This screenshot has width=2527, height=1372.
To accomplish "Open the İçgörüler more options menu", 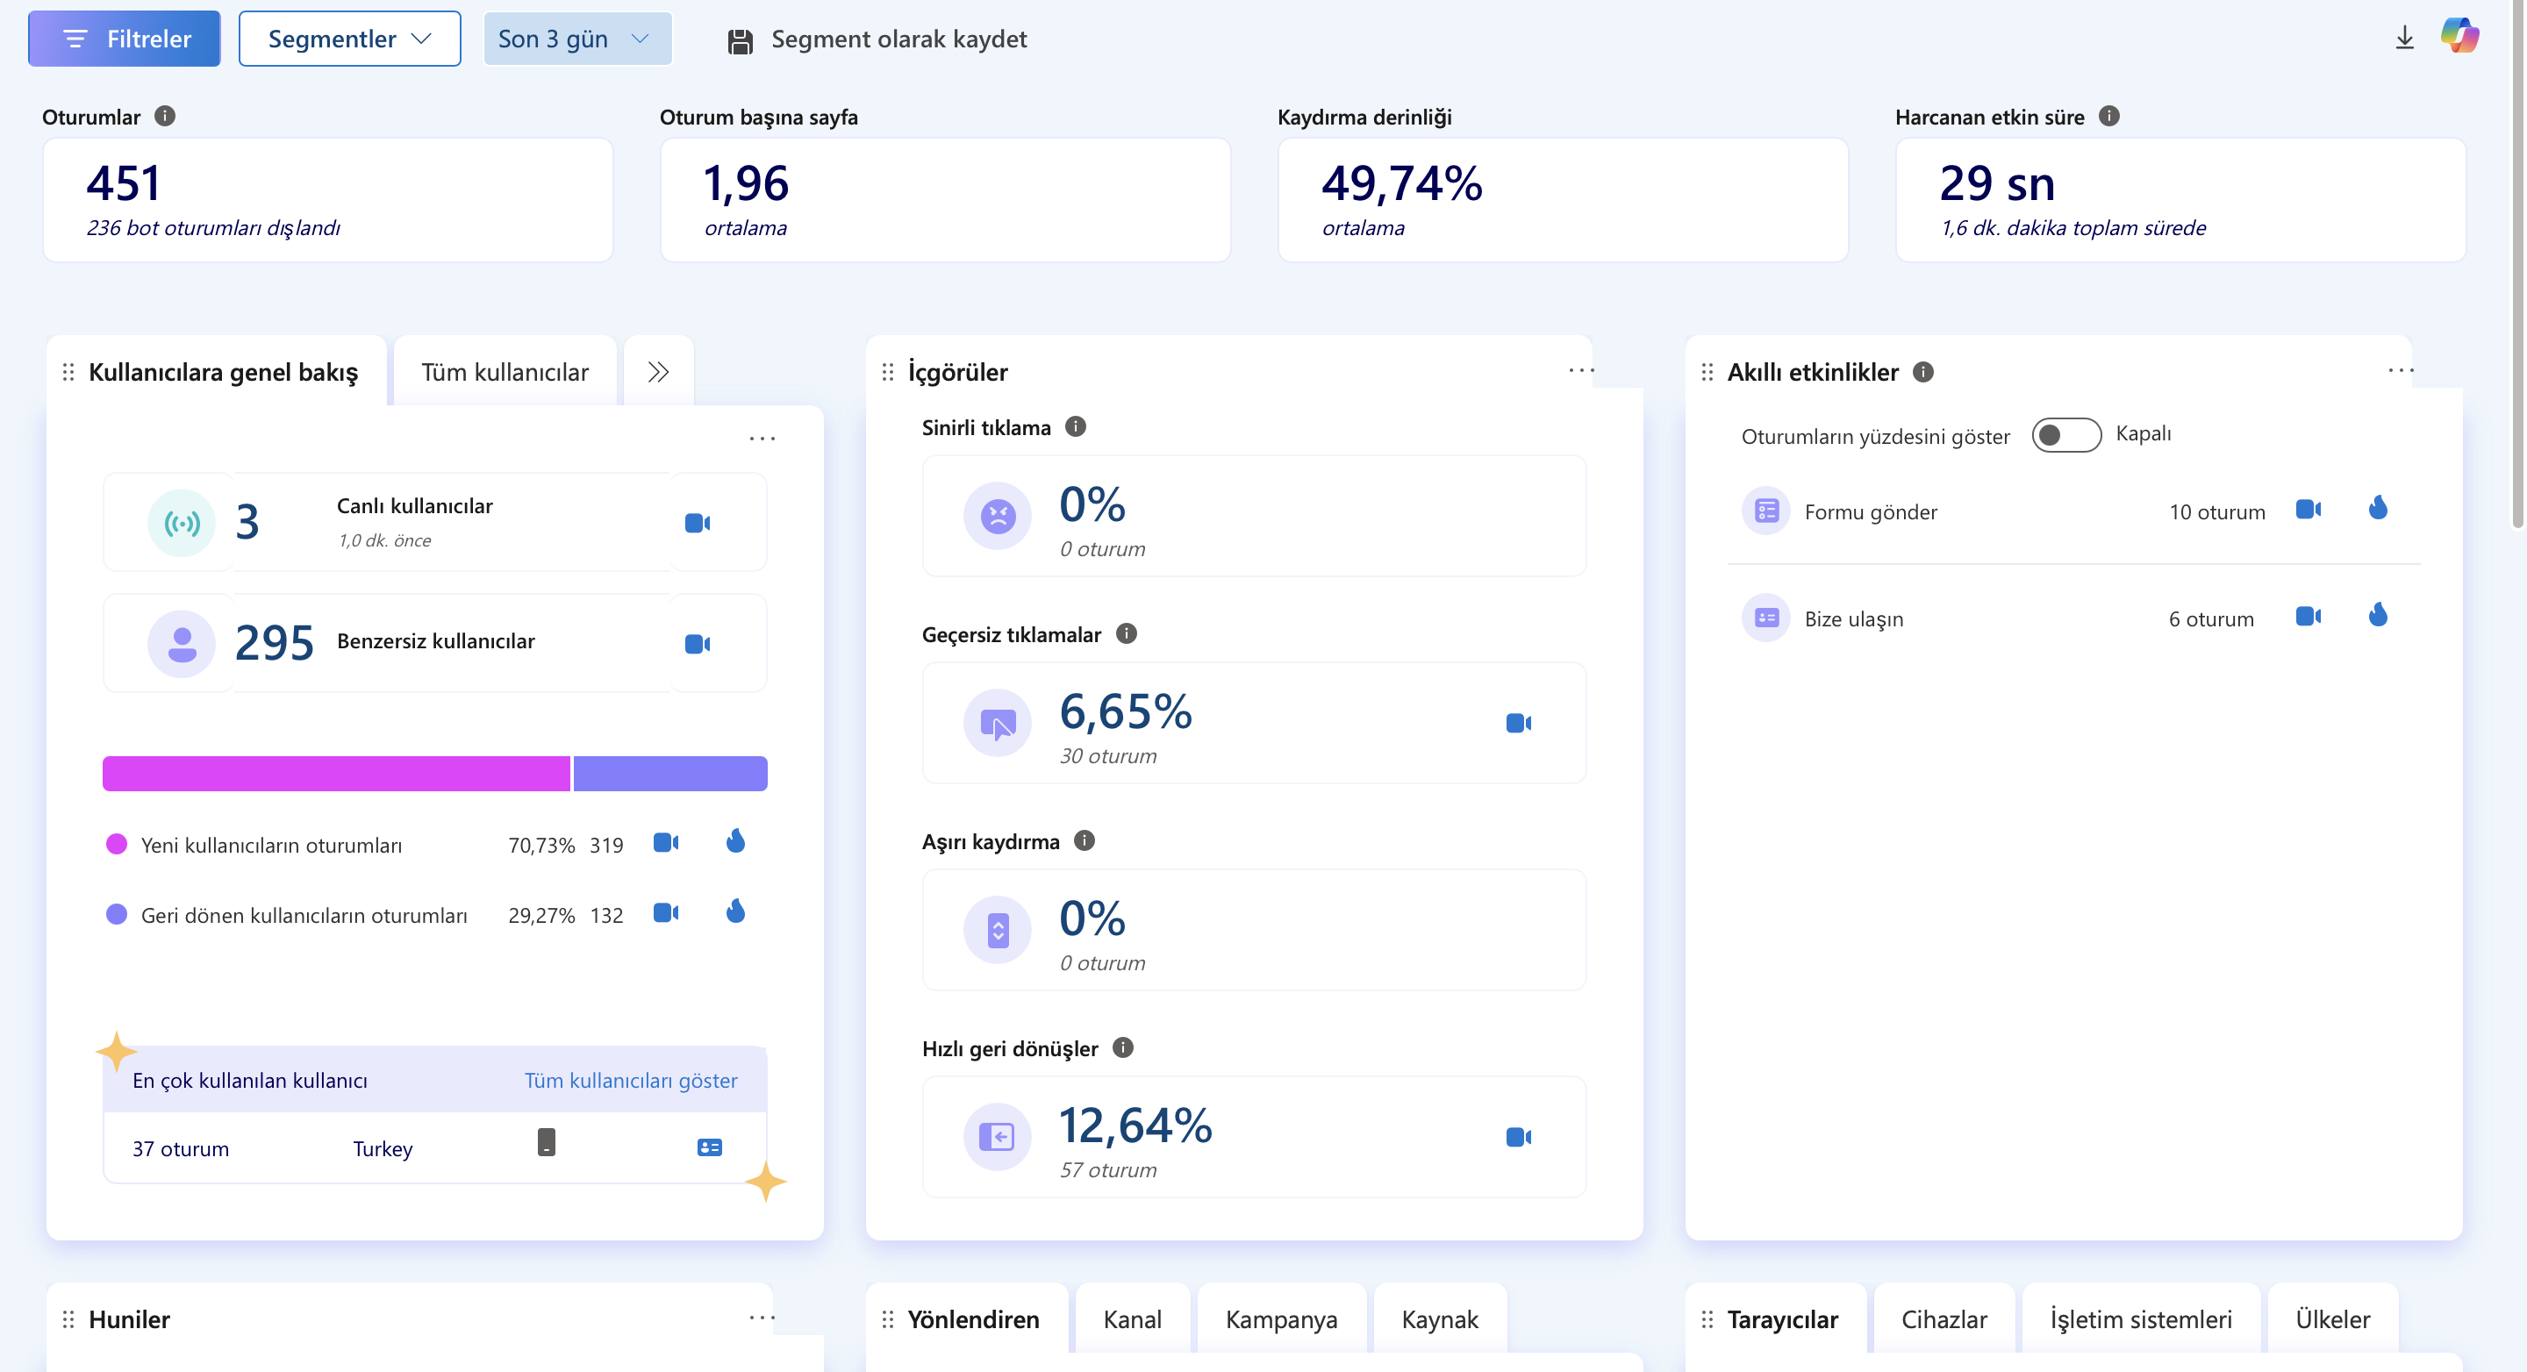I will tap(1581, 371).
